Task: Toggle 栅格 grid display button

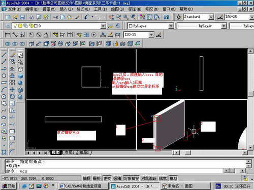Action: (x=97, y=178)
